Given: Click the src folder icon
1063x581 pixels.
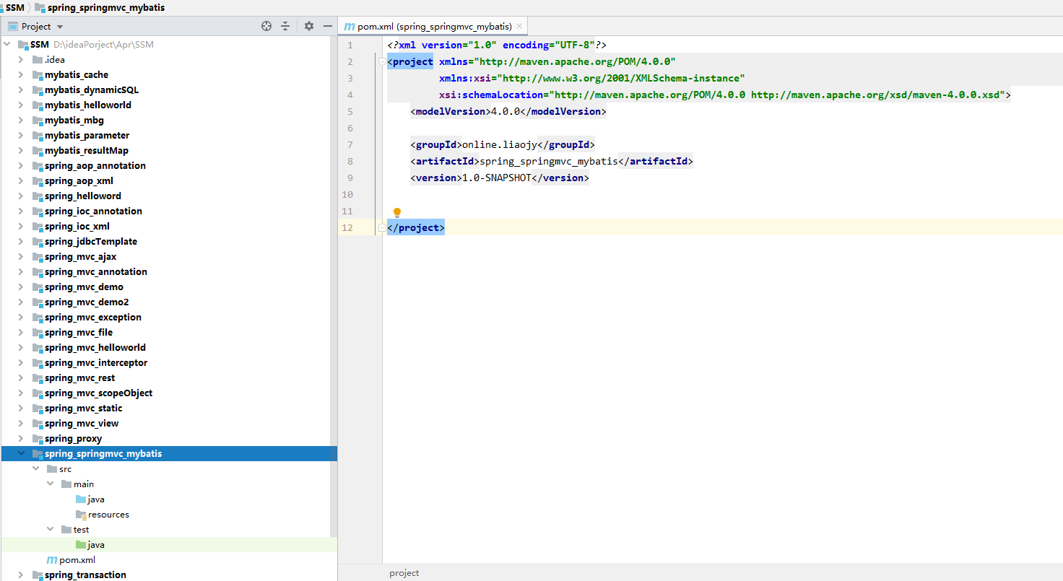Looking at the screenshot, I should click(52, 469).
